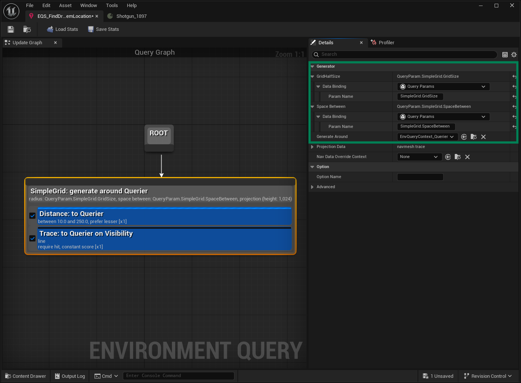This screenshot has width=521, height=383.
Task: Clear the Nav Data Override Context with the X icon
Action: tap(467, 157)
